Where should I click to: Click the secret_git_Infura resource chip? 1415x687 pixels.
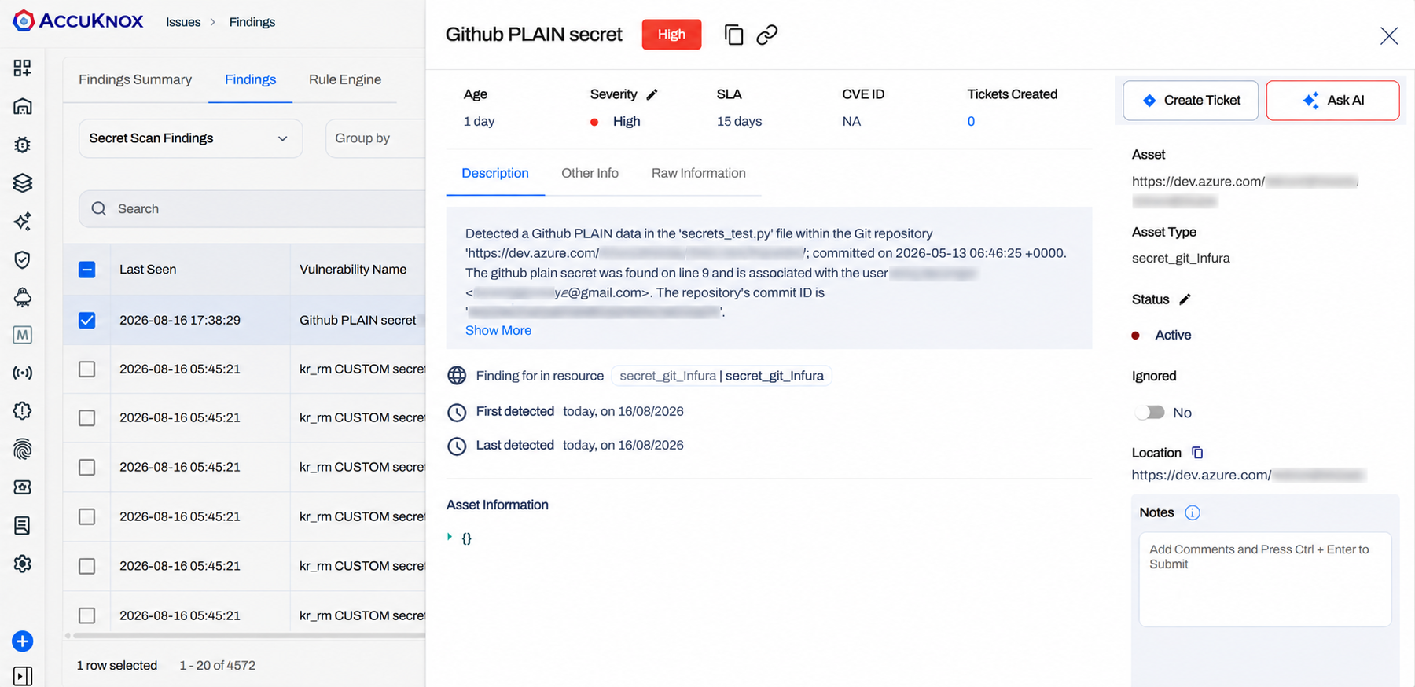tap(722, 376)
